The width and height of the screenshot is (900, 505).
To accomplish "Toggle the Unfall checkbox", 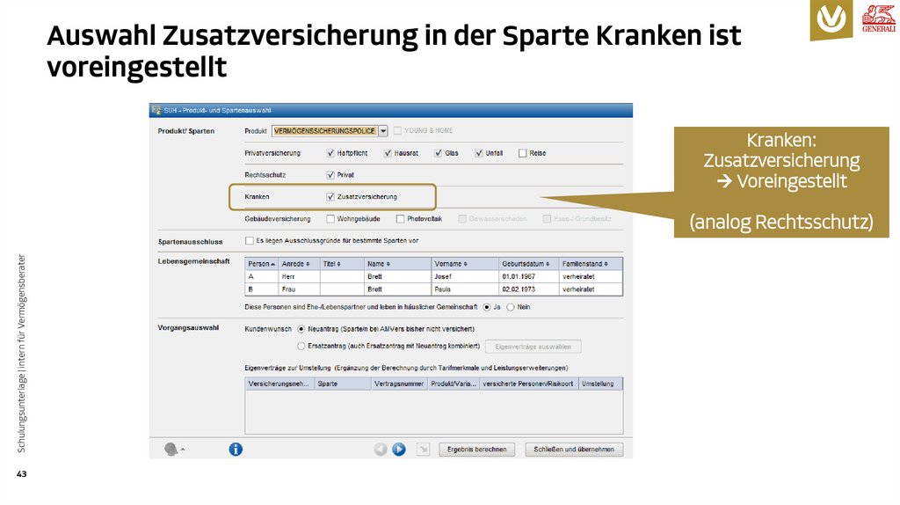I will [479, 153].
